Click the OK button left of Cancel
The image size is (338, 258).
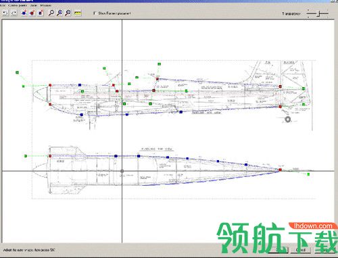279,250
